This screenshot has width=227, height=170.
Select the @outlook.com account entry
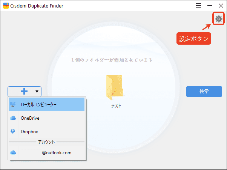[x=57, y=153]
